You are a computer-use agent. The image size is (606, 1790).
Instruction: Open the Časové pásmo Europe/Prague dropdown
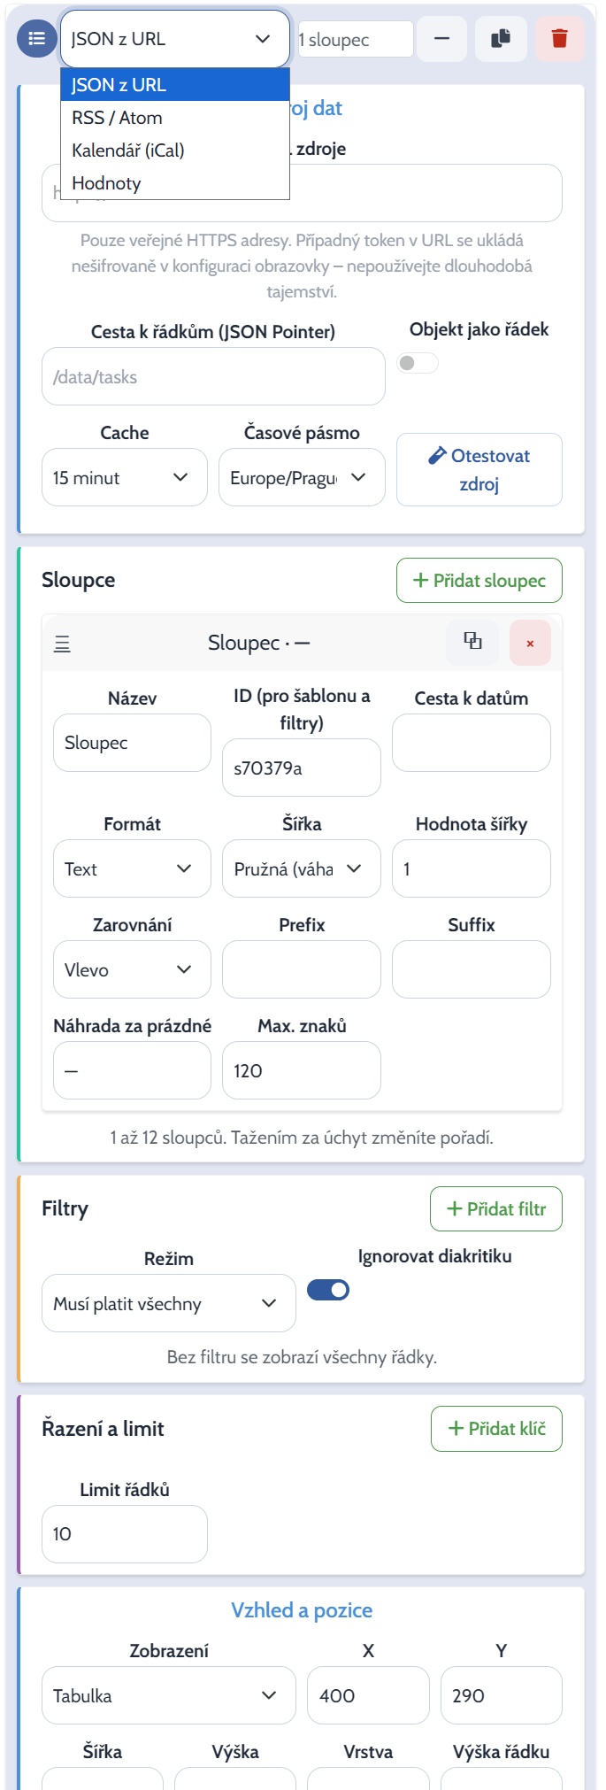click(x=302, y=477)
